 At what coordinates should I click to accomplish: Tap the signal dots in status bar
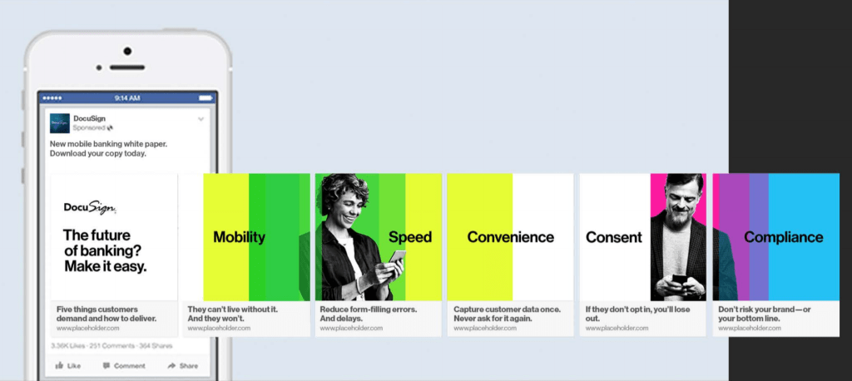52,98
